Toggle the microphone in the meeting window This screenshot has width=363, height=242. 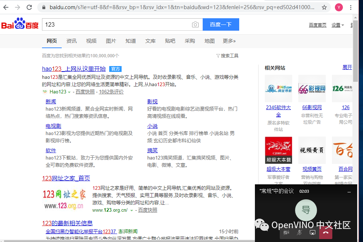pyautogui.click(x=299, y=233)
